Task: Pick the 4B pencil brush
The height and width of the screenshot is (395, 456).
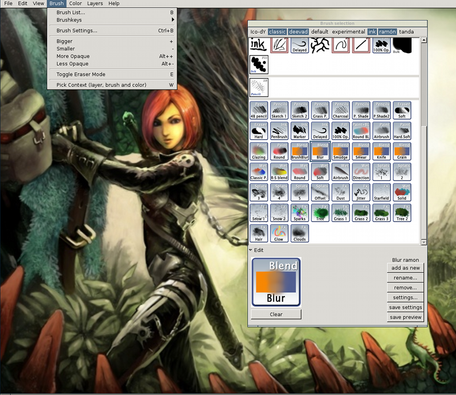Action: pyautogui.click(x=259, y=110)
